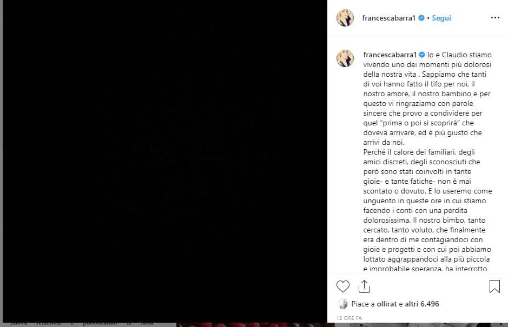Open francescabarra1 profile from the header username
The image size is (508, 327).
point(389,18)
